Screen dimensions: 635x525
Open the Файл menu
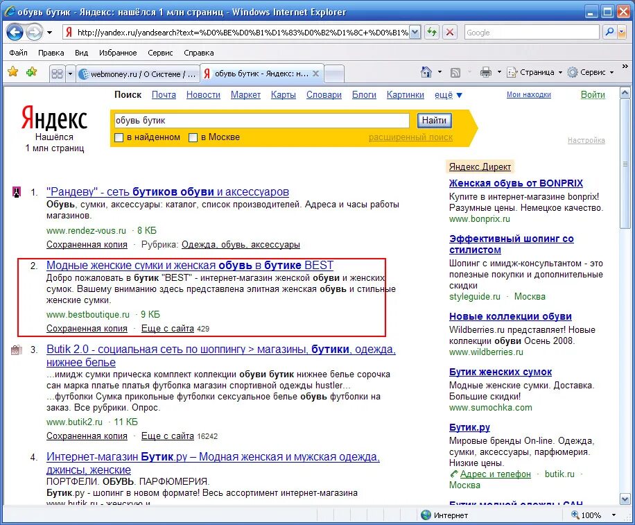[x=18, y=53]
